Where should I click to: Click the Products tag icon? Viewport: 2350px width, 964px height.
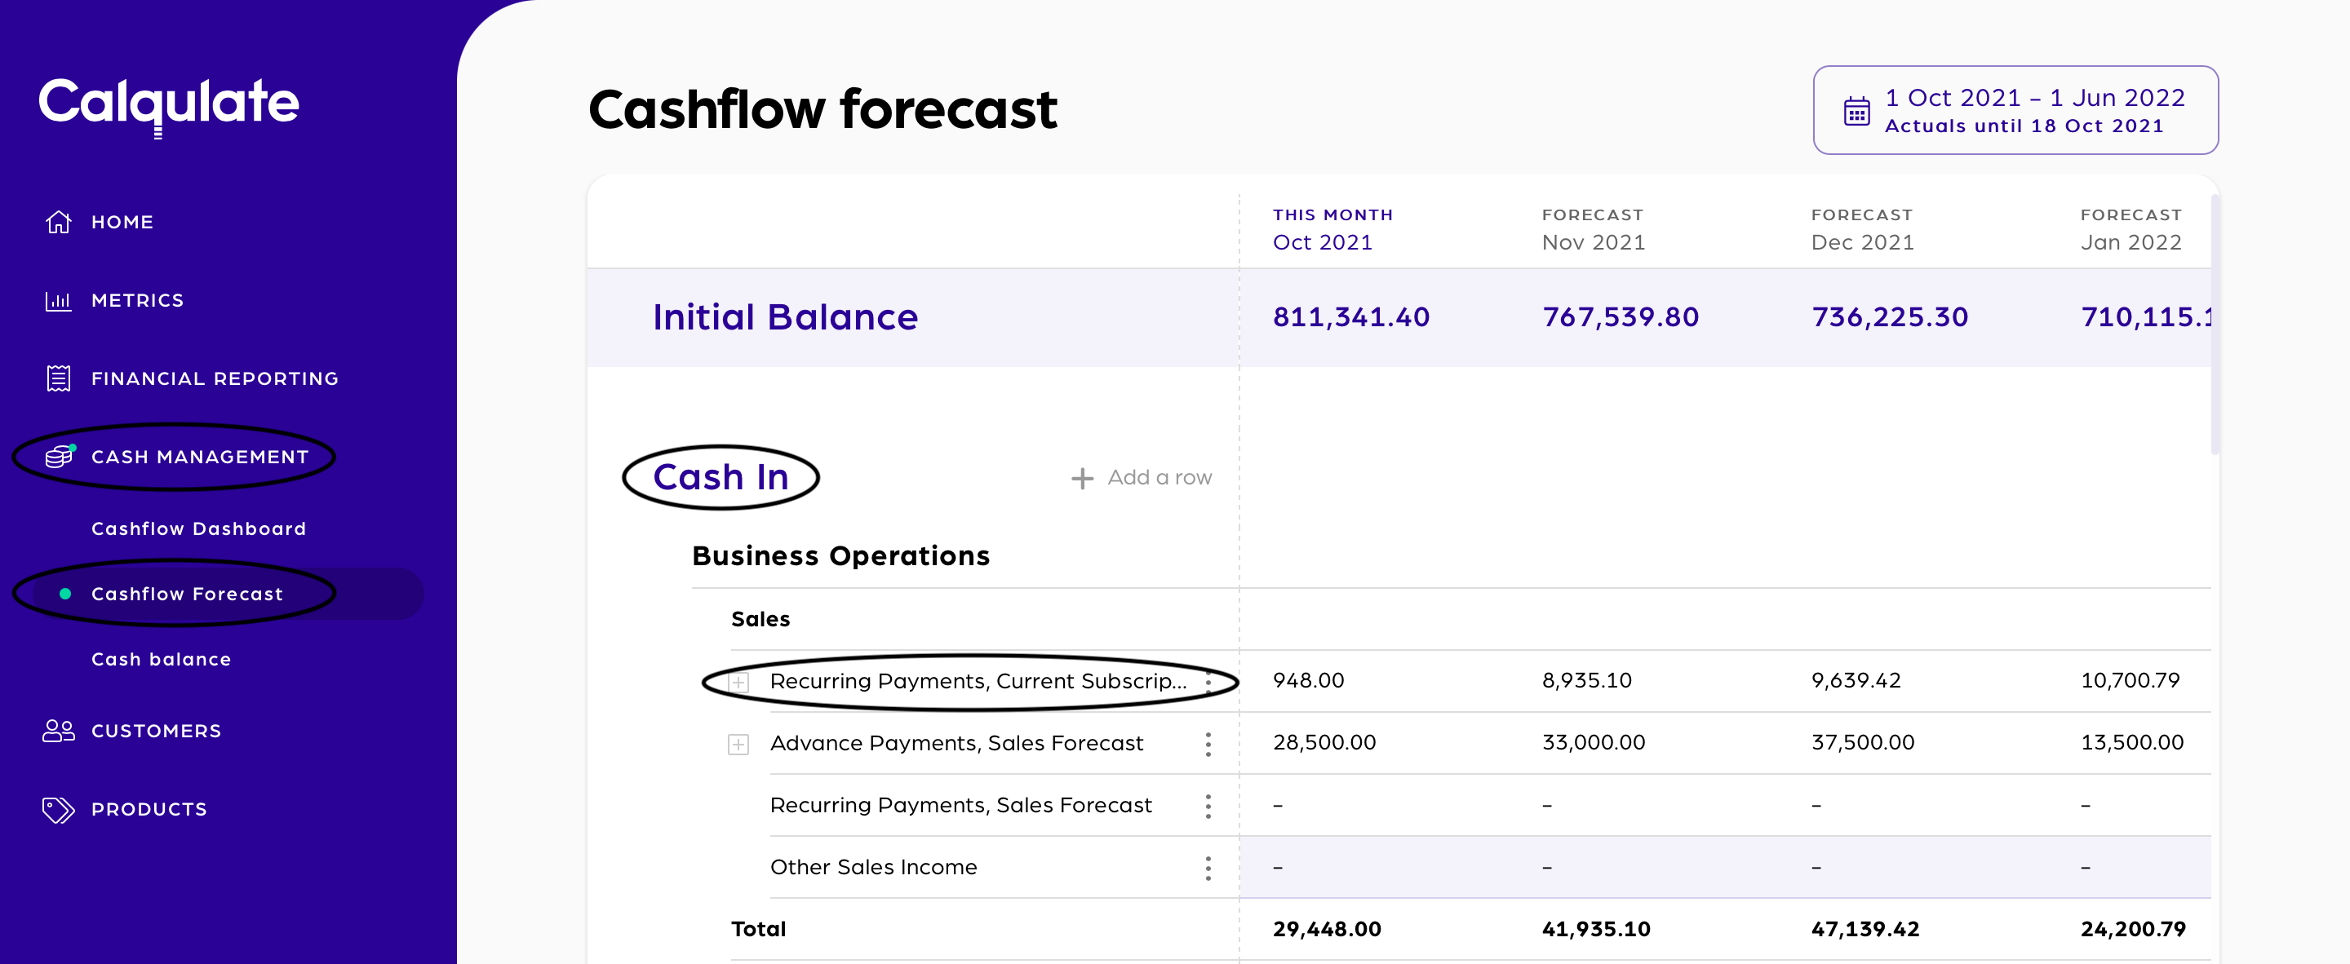[x=59, y=809]
